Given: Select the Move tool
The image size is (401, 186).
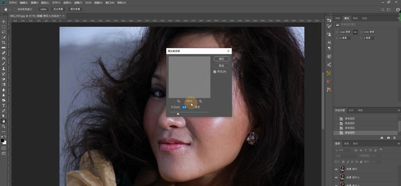Looking at the screenshot, I should 4,21.
